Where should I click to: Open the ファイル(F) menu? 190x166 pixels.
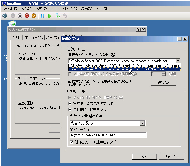[x=10, y=9]
